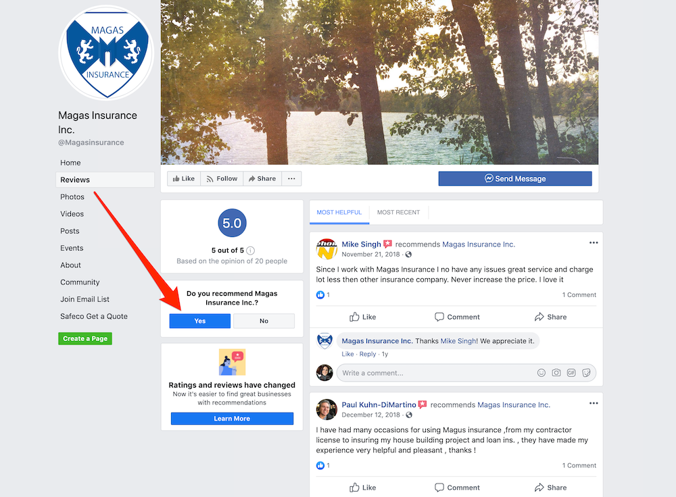Like Paul Kuhn-DiMartino's review
This screenshot has height=497, width=676.
tap(362, 488)
